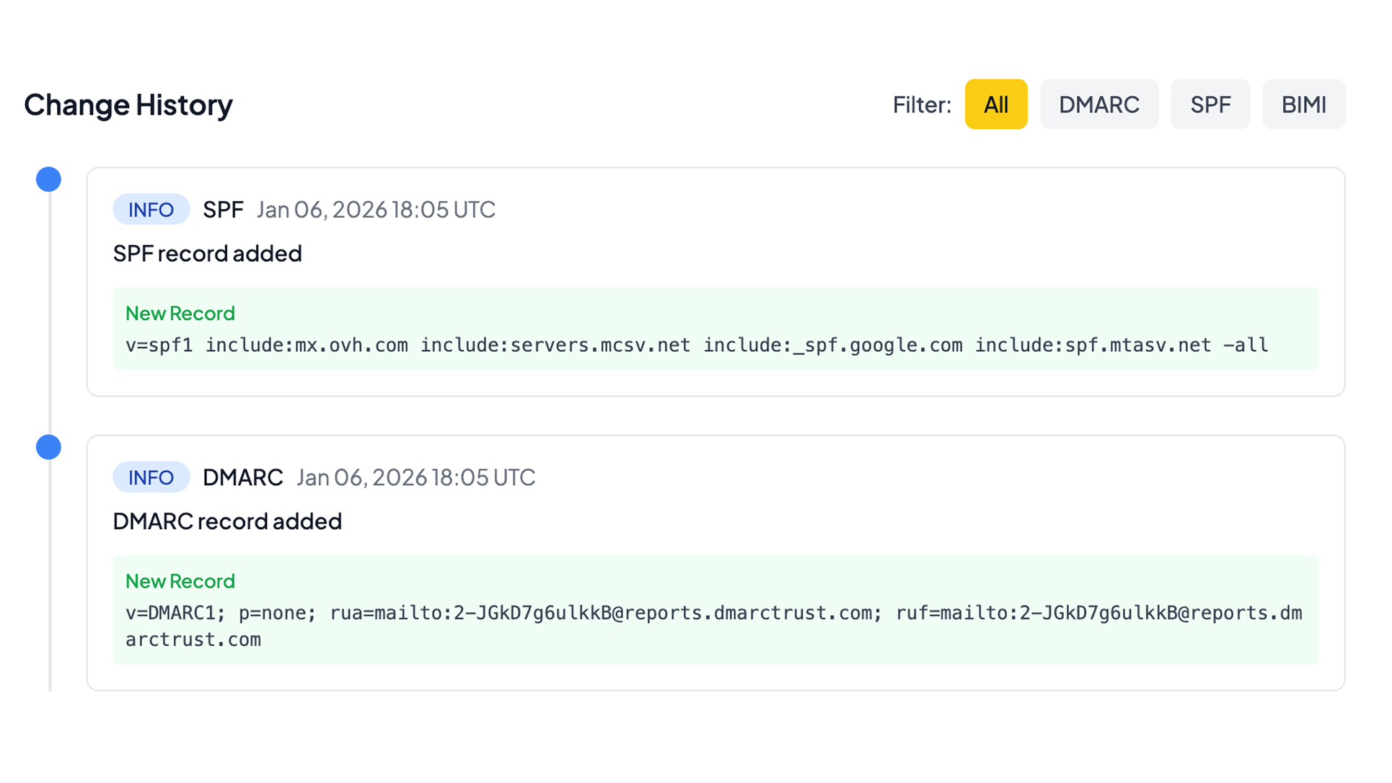1392x783 pixels.
Task: Click the DMARC entry timestamp
Action: click(x=415, y=477)
